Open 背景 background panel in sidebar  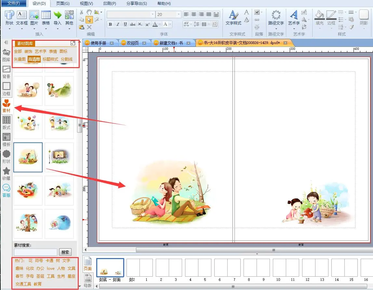tap(6, 72)
